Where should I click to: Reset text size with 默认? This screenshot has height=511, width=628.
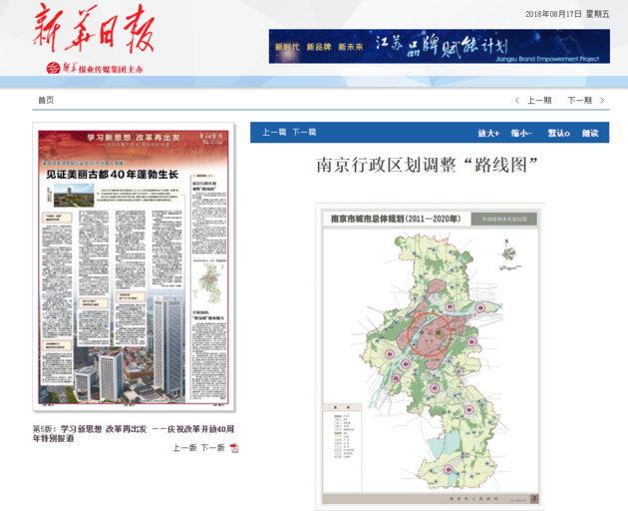coord(558,133)
